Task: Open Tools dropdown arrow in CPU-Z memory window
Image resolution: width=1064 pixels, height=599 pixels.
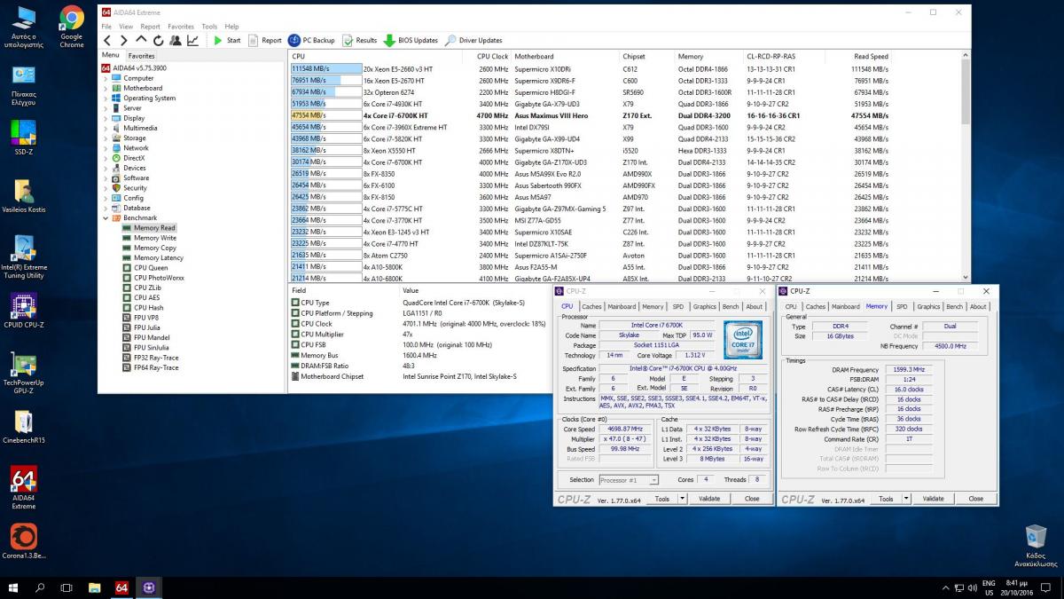Action: tap(906, 499)
